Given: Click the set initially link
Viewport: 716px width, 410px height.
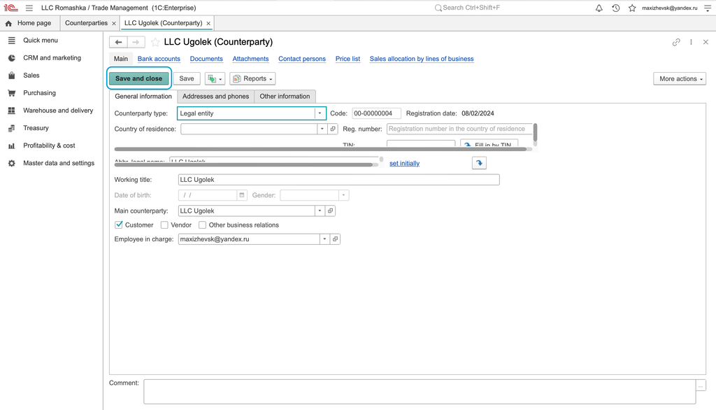Looking at the screenshot, I should tap(405, 163).
